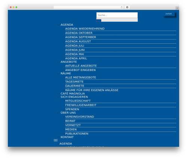Select ANGEBOT EINGEBEN link
This screenshot has width=187, height=158.
(x=80, y=70)
